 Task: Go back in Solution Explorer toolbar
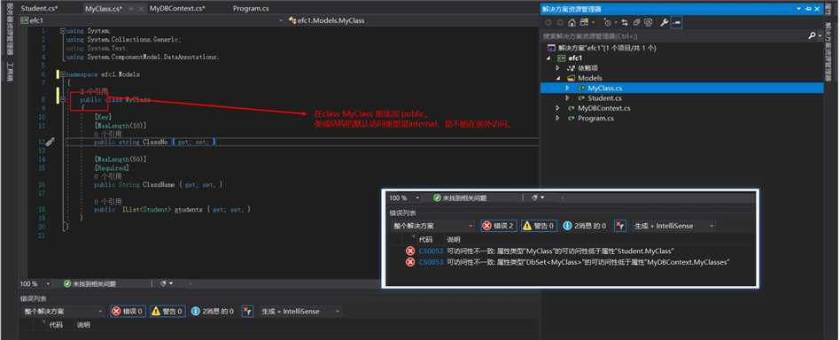tap(548, 22)
